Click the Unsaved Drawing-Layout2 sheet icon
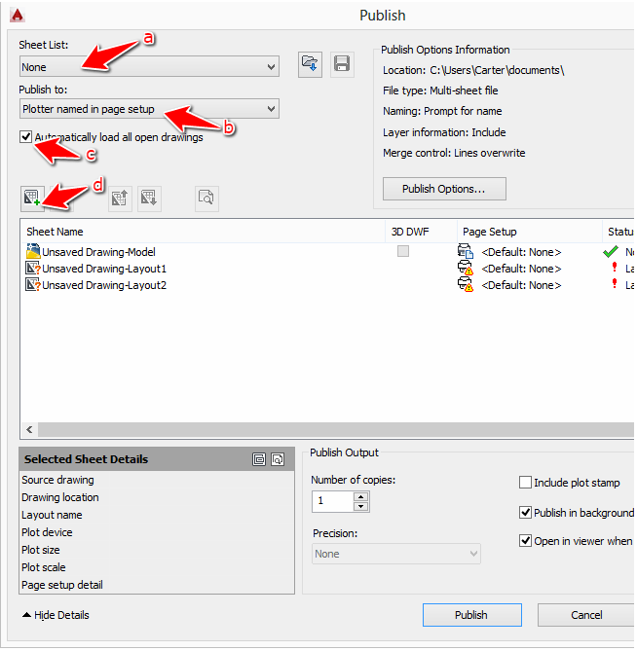637x651 pixels. 33,285
